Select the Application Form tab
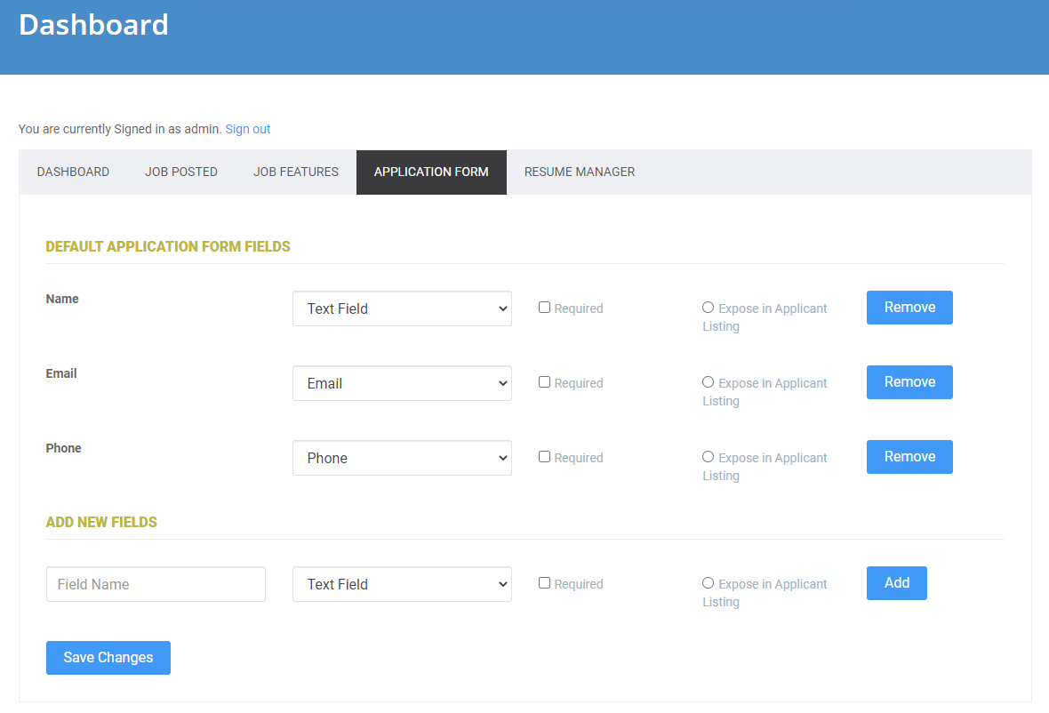The width and height of the screenshot is (1049, 713). [431, 172]
